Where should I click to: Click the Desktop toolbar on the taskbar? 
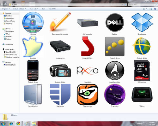coord(140,123)
